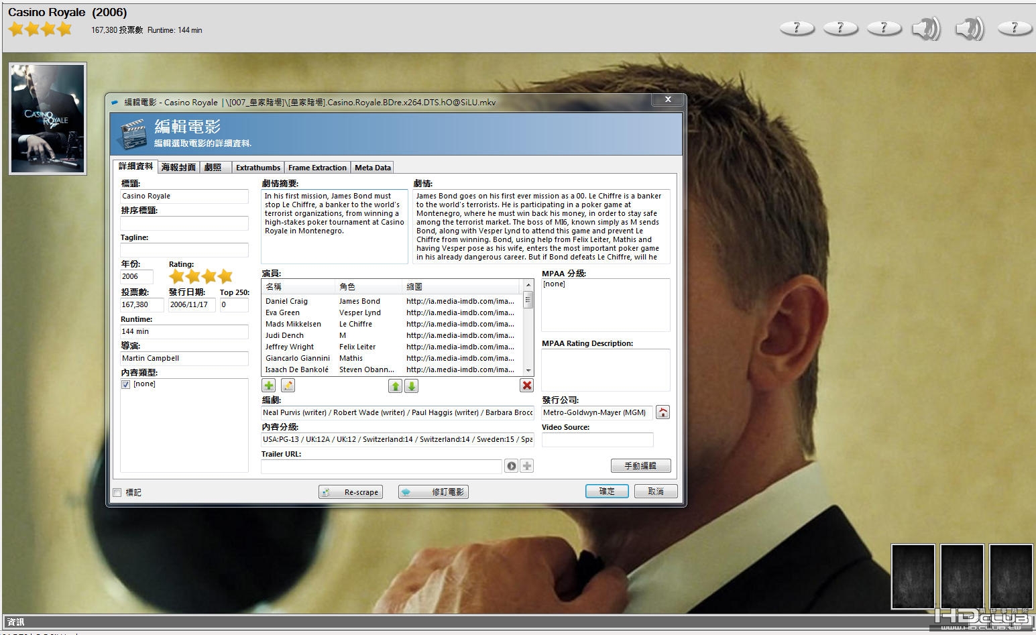This screenshot has width=1036, height=635.
Task: Focus the empty Video Source field
Action: tap(597, 440)
